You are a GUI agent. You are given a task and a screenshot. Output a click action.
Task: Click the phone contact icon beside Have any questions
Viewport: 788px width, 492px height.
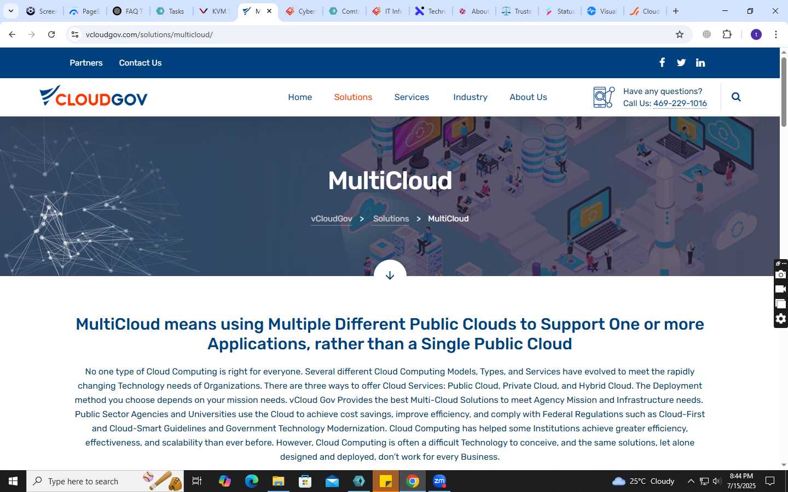604,97
